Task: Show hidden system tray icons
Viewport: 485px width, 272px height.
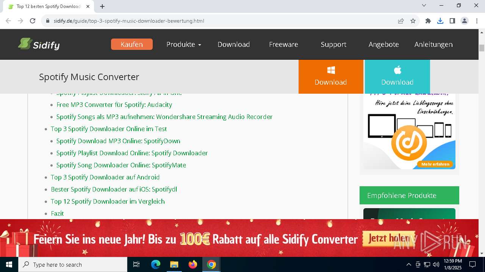Action: (408, 264)
